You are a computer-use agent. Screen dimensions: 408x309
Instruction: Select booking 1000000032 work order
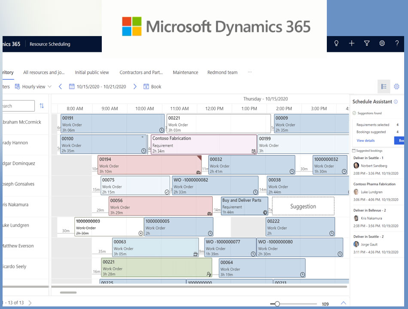coord(330,165)
